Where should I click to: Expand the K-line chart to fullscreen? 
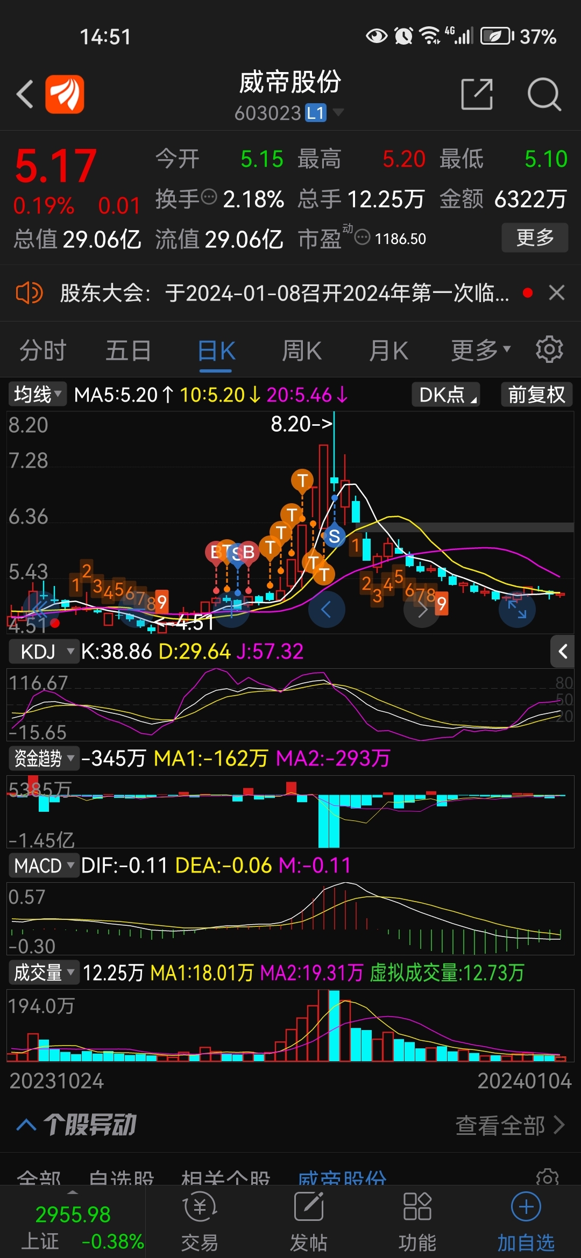click(x=517, y=609)
